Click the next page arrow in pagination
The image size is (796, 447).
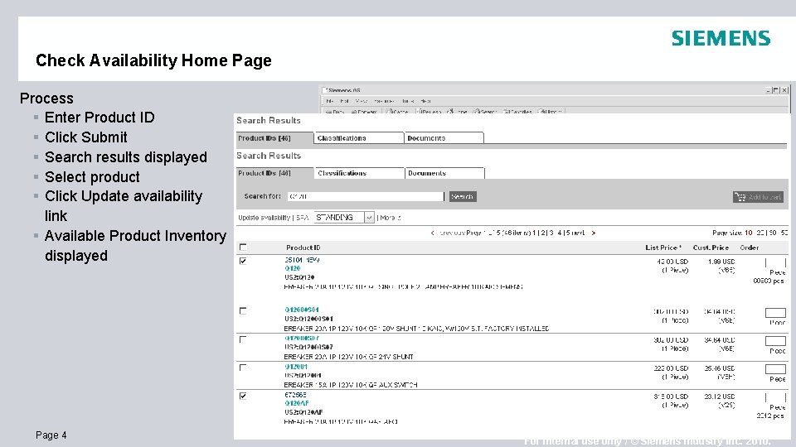pos(593,233)
